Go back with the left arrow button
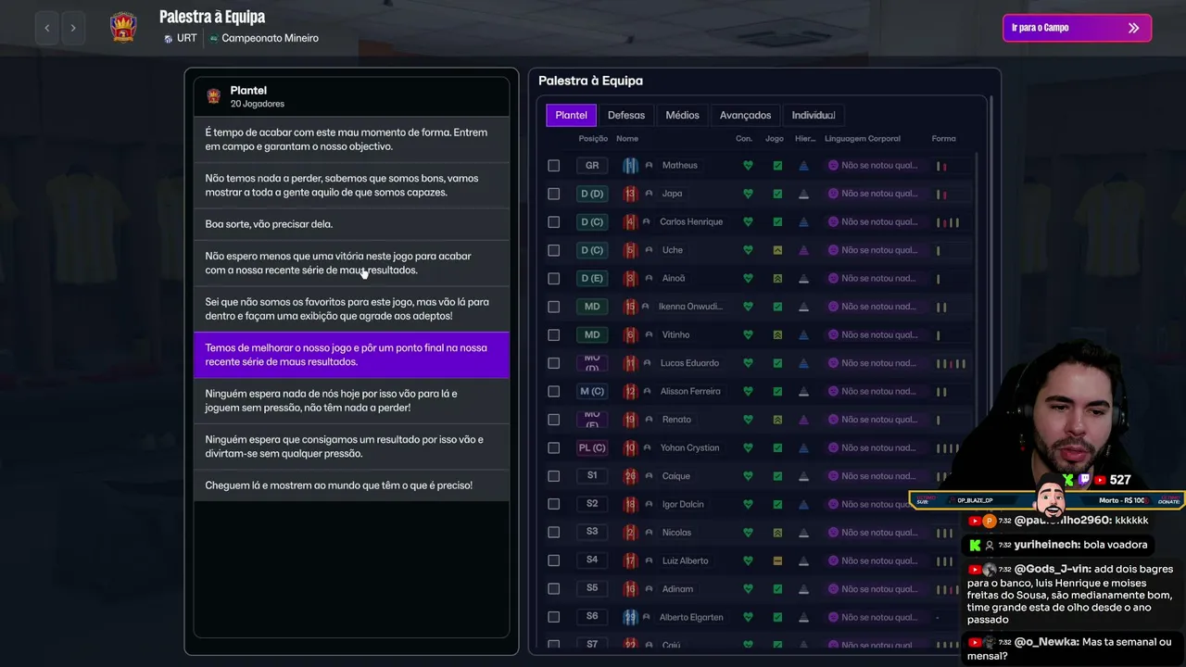1186x667 pixels. pyautogui.click(x=47, y=28)
